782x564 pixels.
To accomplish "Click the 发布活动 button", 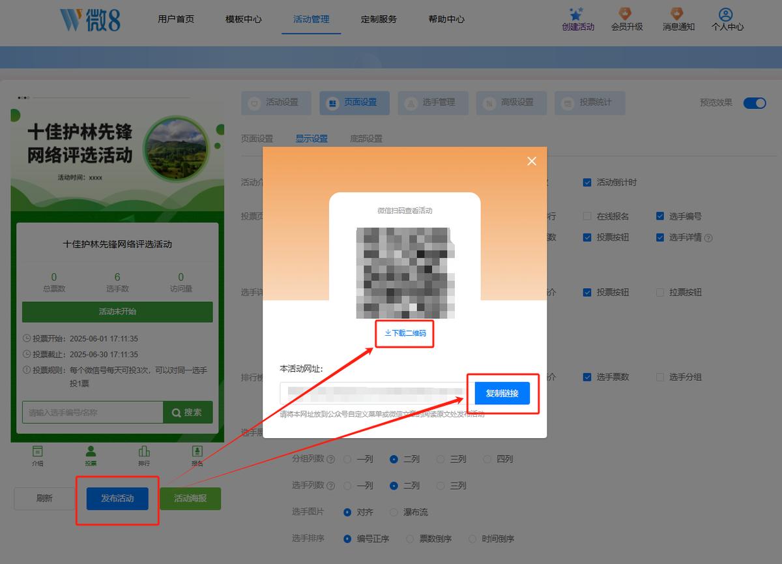I will point(117,499).
